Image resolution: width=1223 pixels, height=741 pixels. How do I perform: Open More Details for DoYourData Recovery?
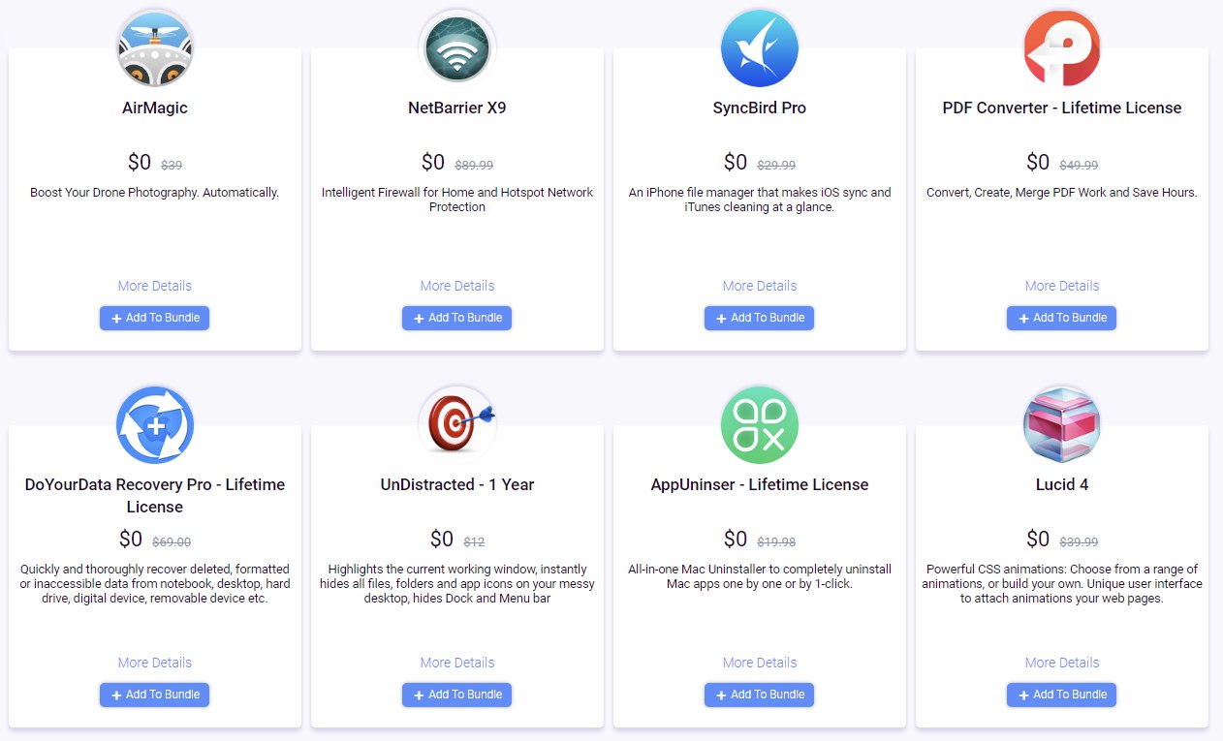click(x=155, y=663)
